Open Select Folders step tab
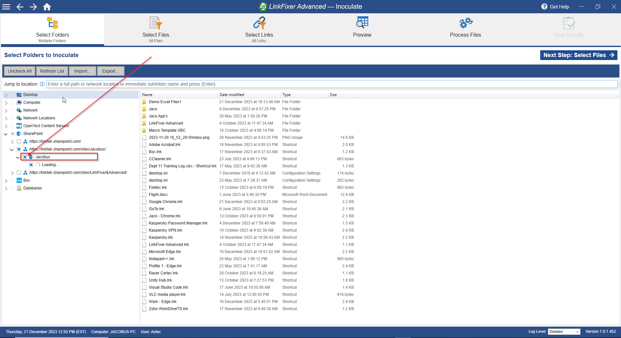The height and width of the screenshot is (338, 621). pos(53,30)
